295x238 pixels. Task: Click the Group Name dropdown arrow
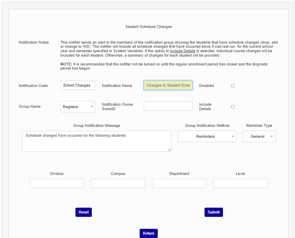point(92,107)
